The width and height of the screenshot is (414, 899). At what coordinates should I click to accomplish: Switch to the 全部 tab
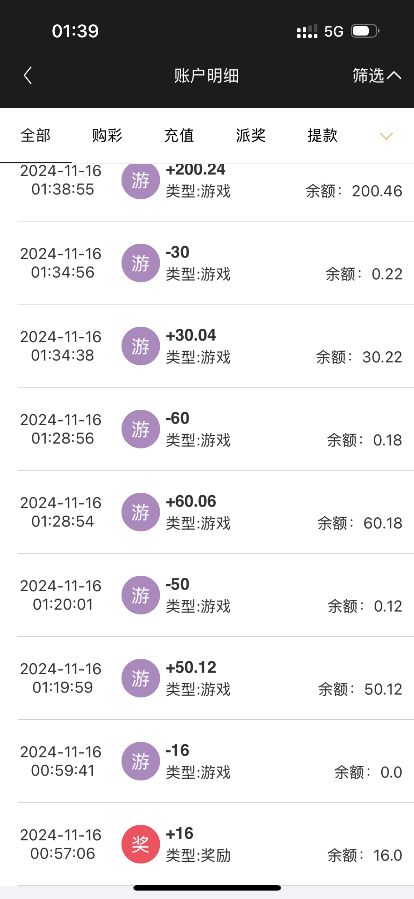coord(35,136)
